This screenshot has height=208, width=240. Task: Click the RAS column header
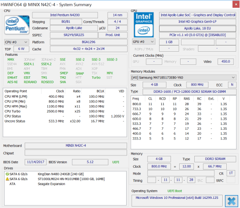[x=187, y=99]
